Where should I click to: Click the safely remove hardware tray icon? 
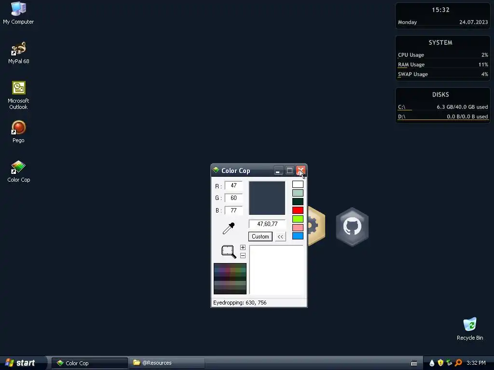(449, 363)
